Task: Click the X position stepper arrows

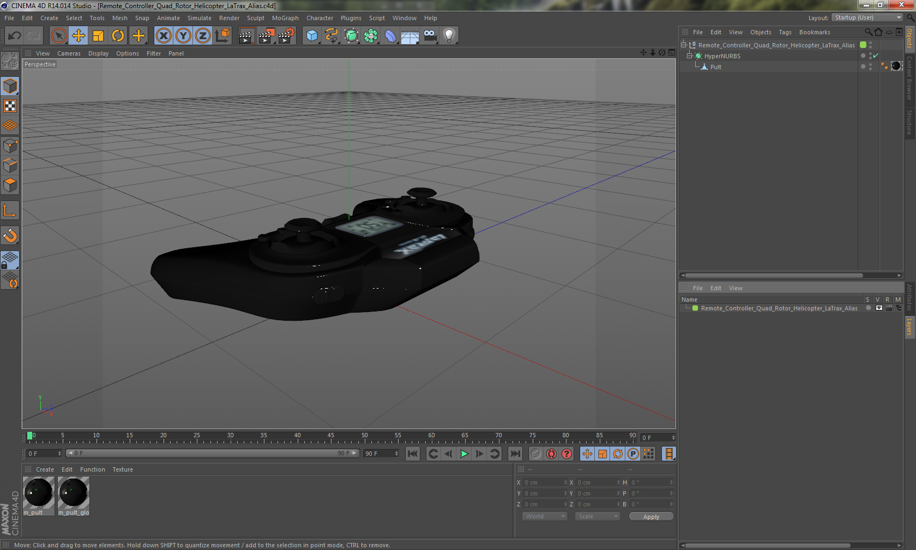Action: click(x=565, y=482)
